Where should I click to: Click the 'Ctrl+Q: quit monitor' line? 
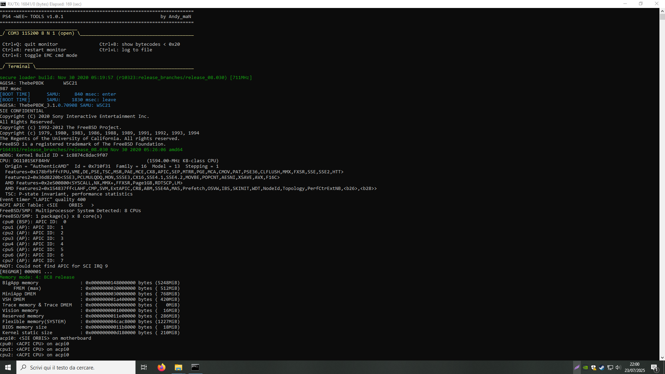30,44
